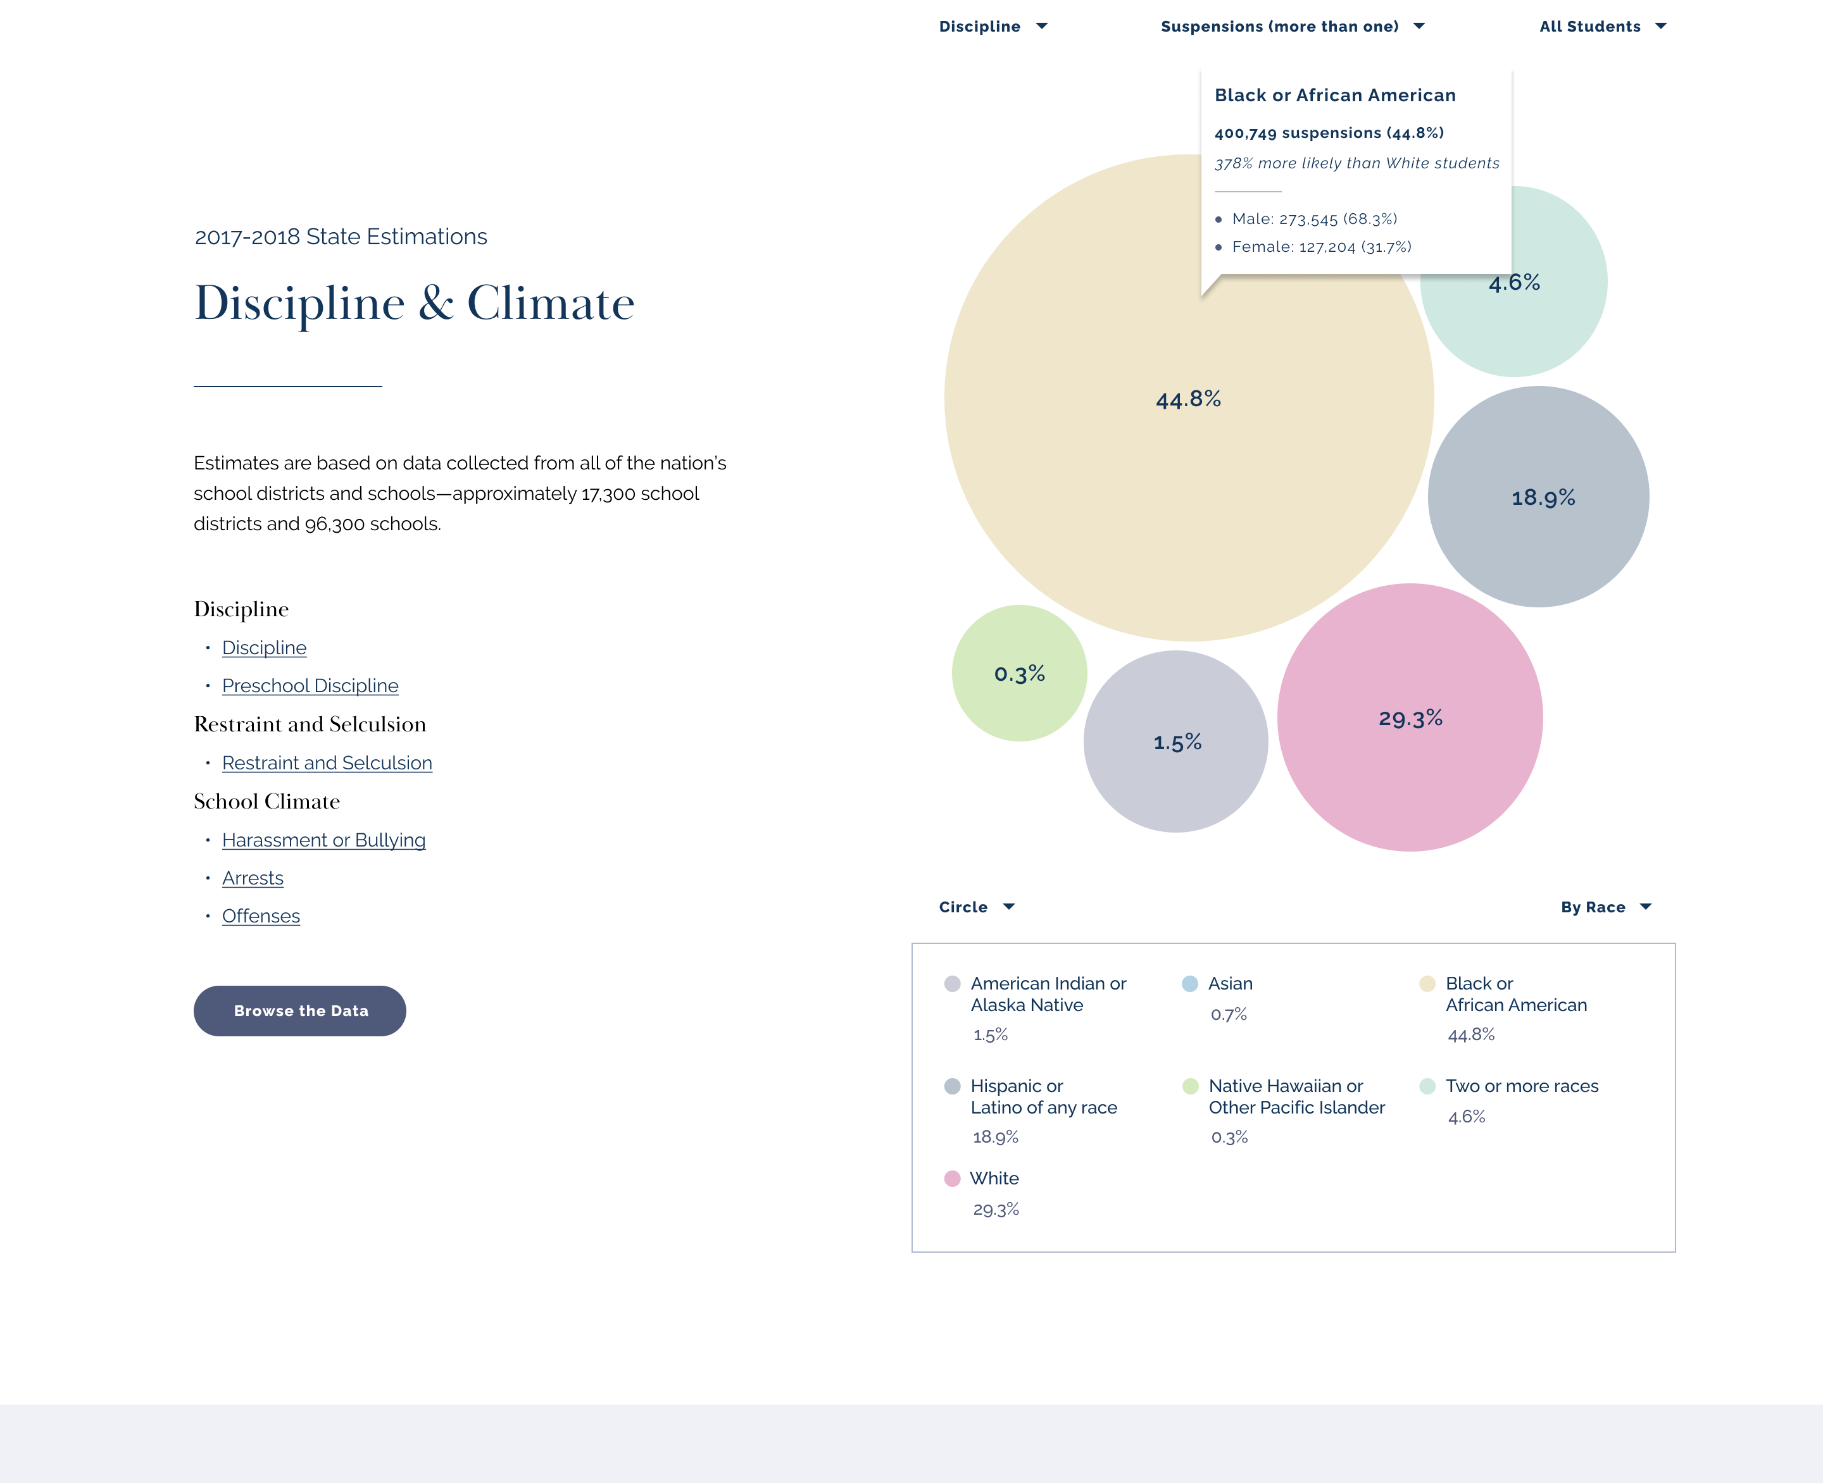Click the Browse the Data button

(299, 1010)
